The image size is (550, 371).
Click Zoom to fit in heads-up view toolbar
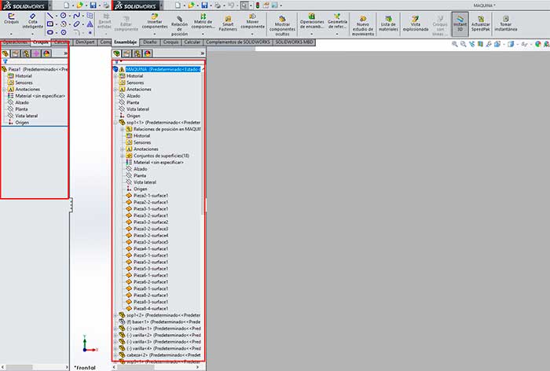pyautogui.click(x=455, y=44)
